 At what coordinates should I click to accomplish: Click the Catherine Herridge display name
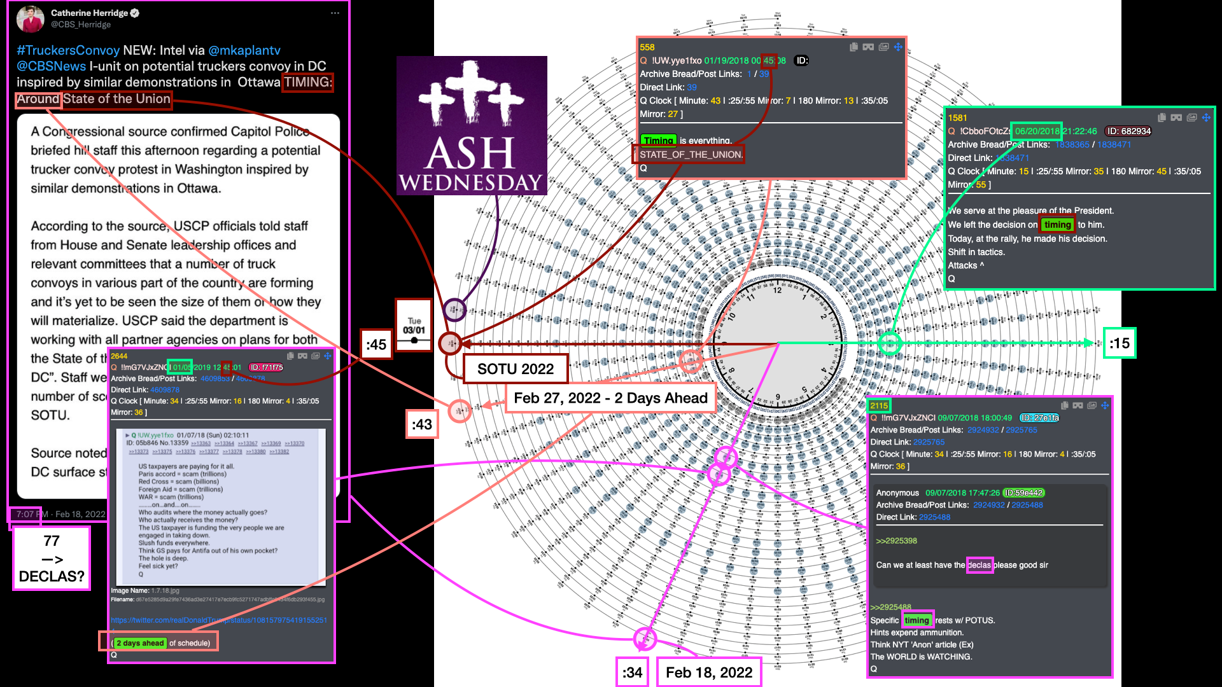(x=90, y=13)
